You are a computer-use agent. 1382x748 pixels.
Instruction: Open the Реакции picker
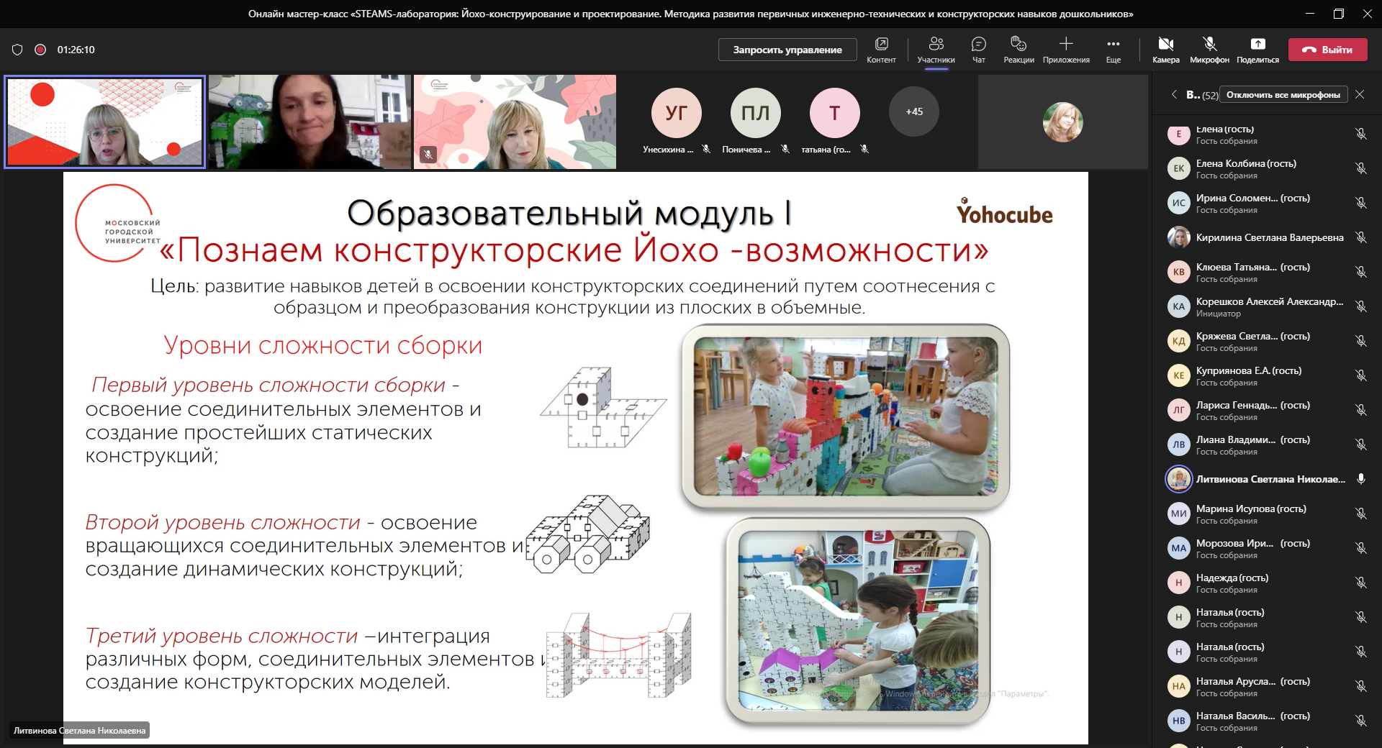click(1019, 49)
